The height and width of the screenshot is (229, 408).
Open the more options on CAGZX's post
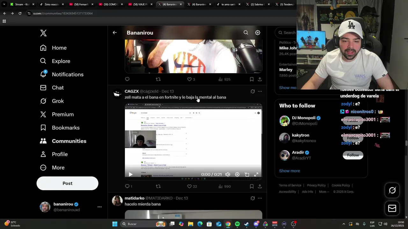(x=260, y=91)
